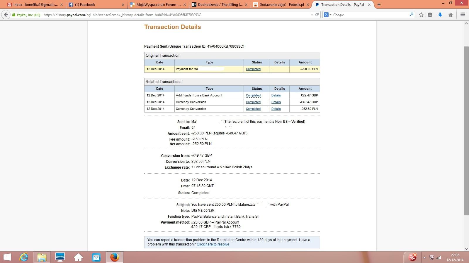Close the Gmail Inbox tab
469x263 pixels.
pyautogui.click(x=62, y=5)
